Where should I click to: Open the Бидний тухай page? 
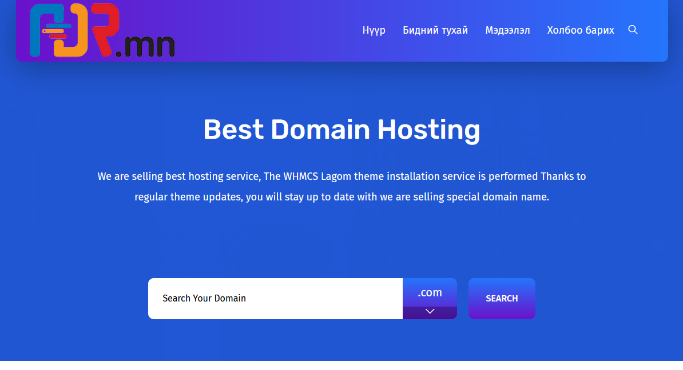click(x=435, y=30)
